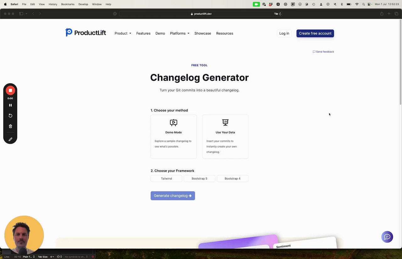Expand the Product dropdown
The width and height of the screenshot is (402, 259).
coord(123,33)
